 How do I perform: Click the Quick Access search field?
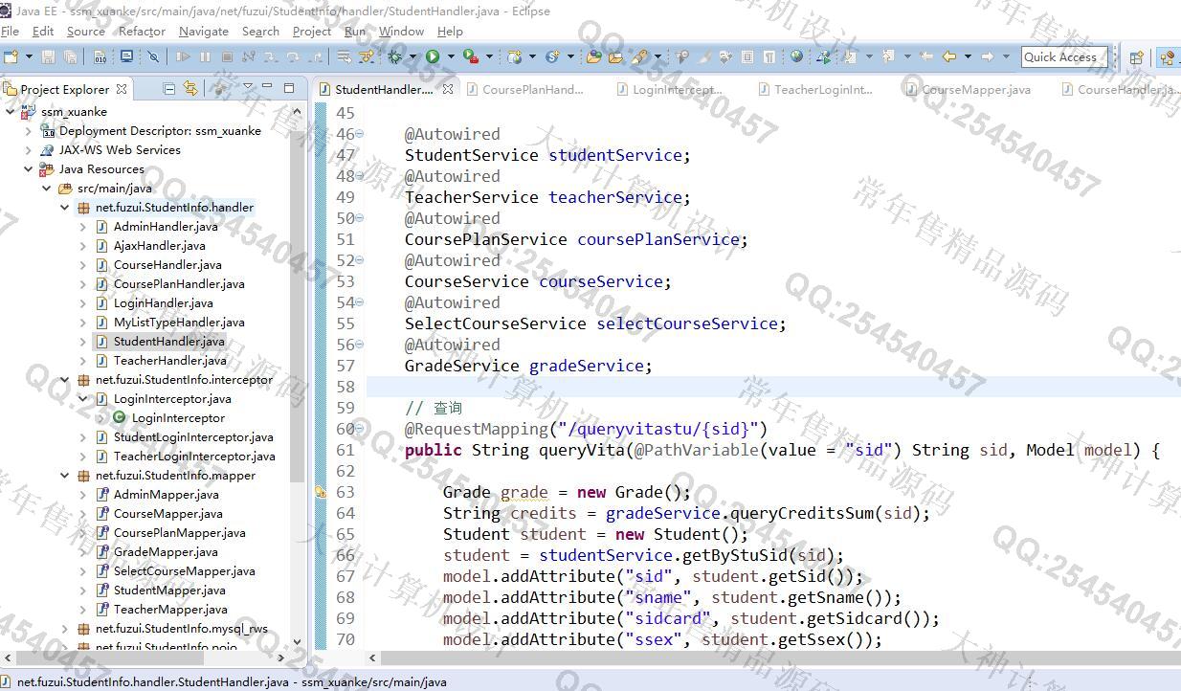[x=1064, y=56]
